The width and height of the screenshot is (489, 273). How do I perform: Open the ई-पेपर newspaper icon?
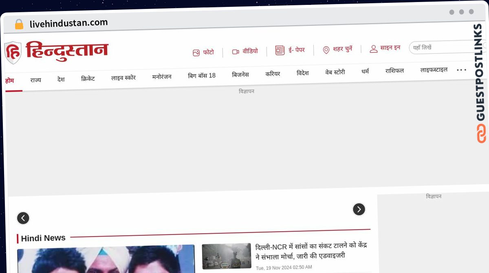[x=280, y=50]
